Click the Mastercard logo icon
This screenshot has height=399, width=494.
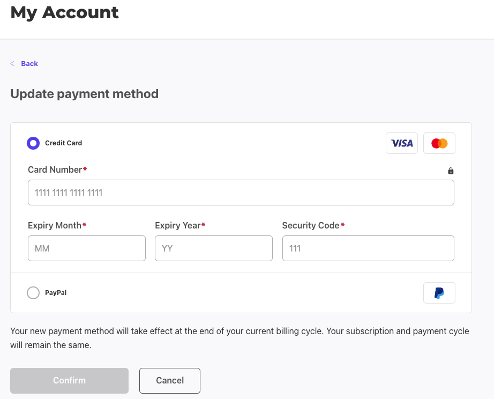[x=439, y=143]
